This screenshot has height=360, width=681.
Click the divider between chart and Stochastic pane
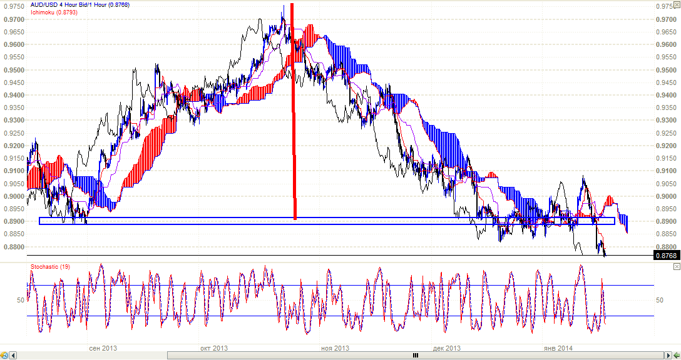tap(338, 261)
